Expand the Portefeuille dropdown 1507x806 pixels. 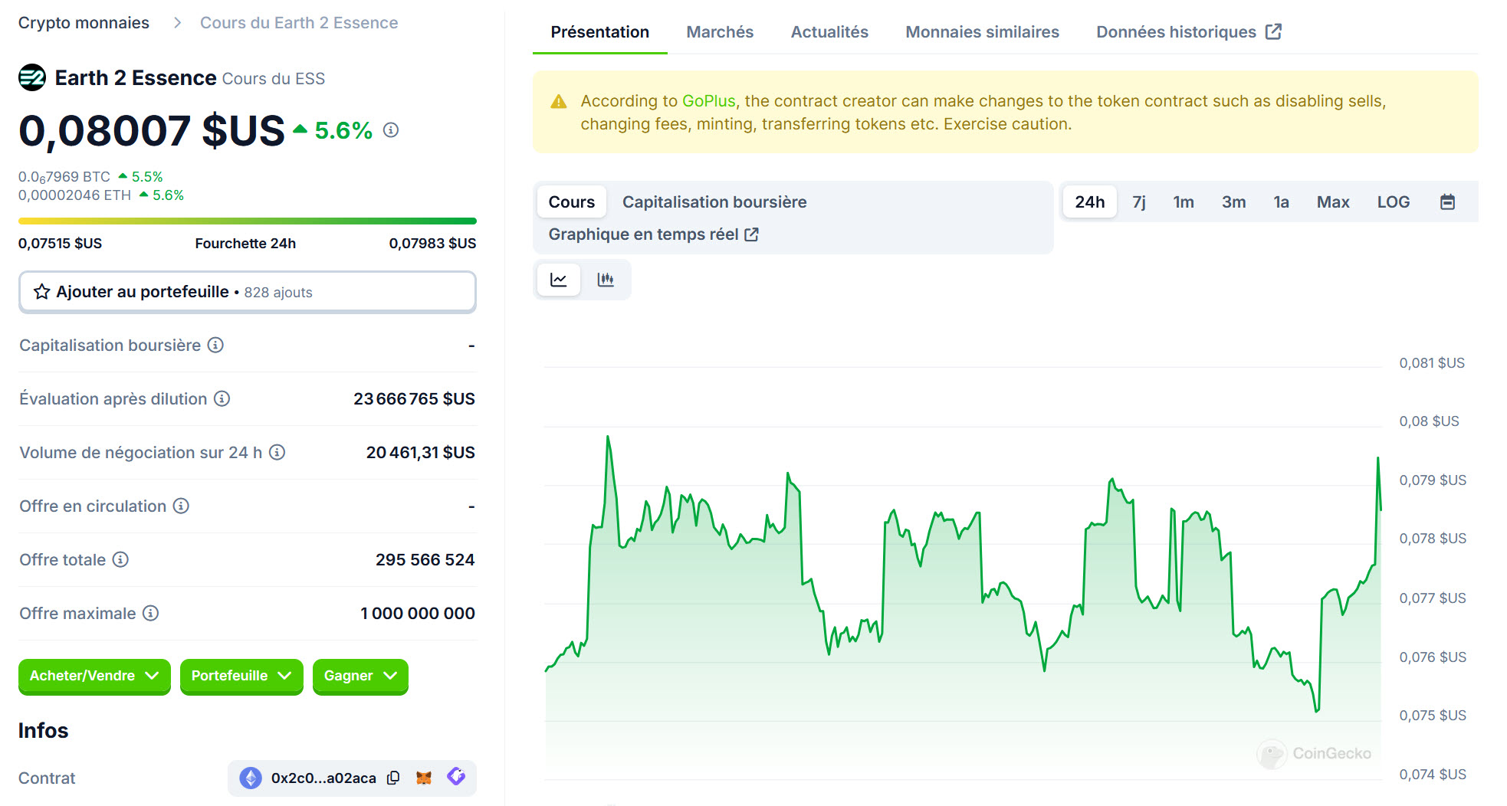pos(241,676)
